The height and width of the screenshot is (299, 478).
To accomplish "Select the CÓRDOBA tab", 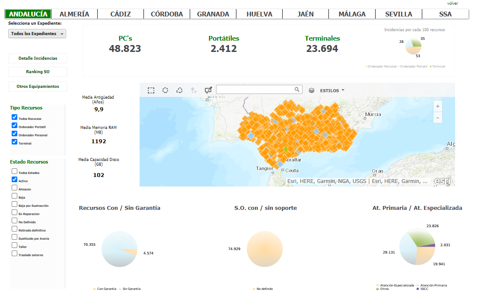I will (167, 14).
